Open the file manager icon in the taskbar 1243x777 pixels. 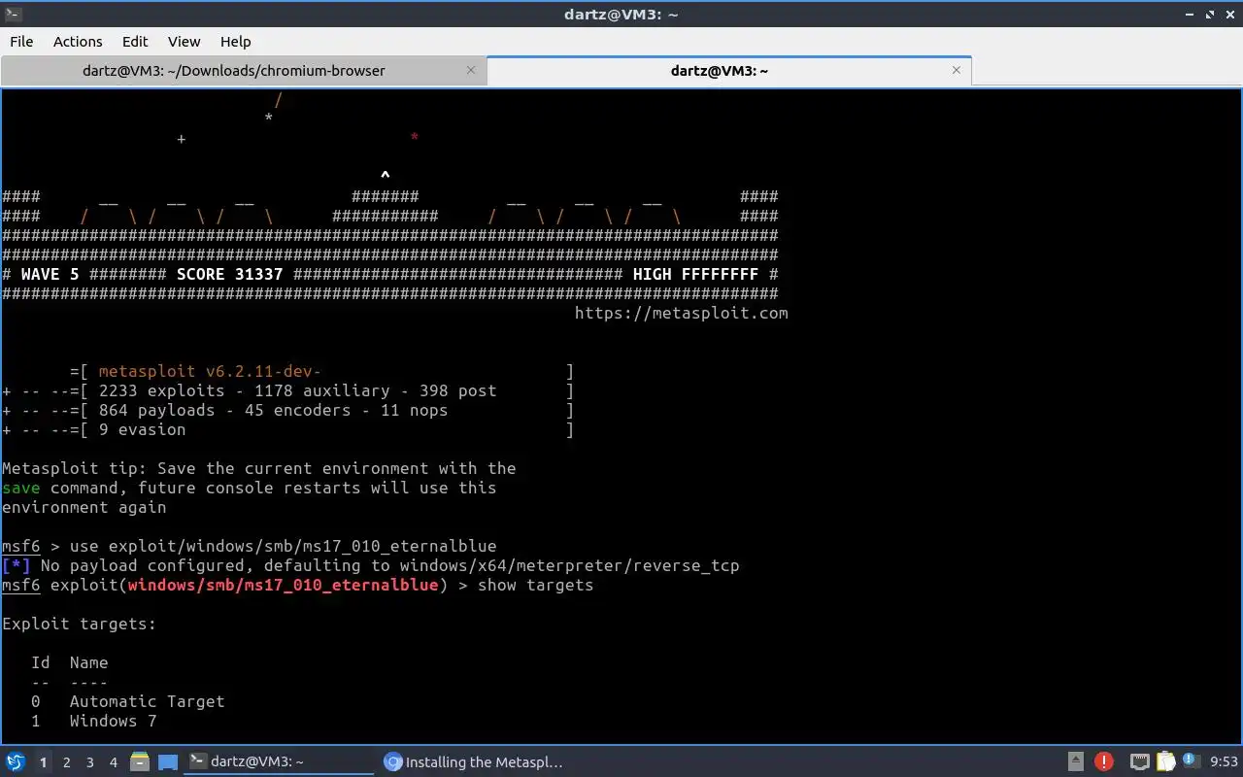click(139, 761)
